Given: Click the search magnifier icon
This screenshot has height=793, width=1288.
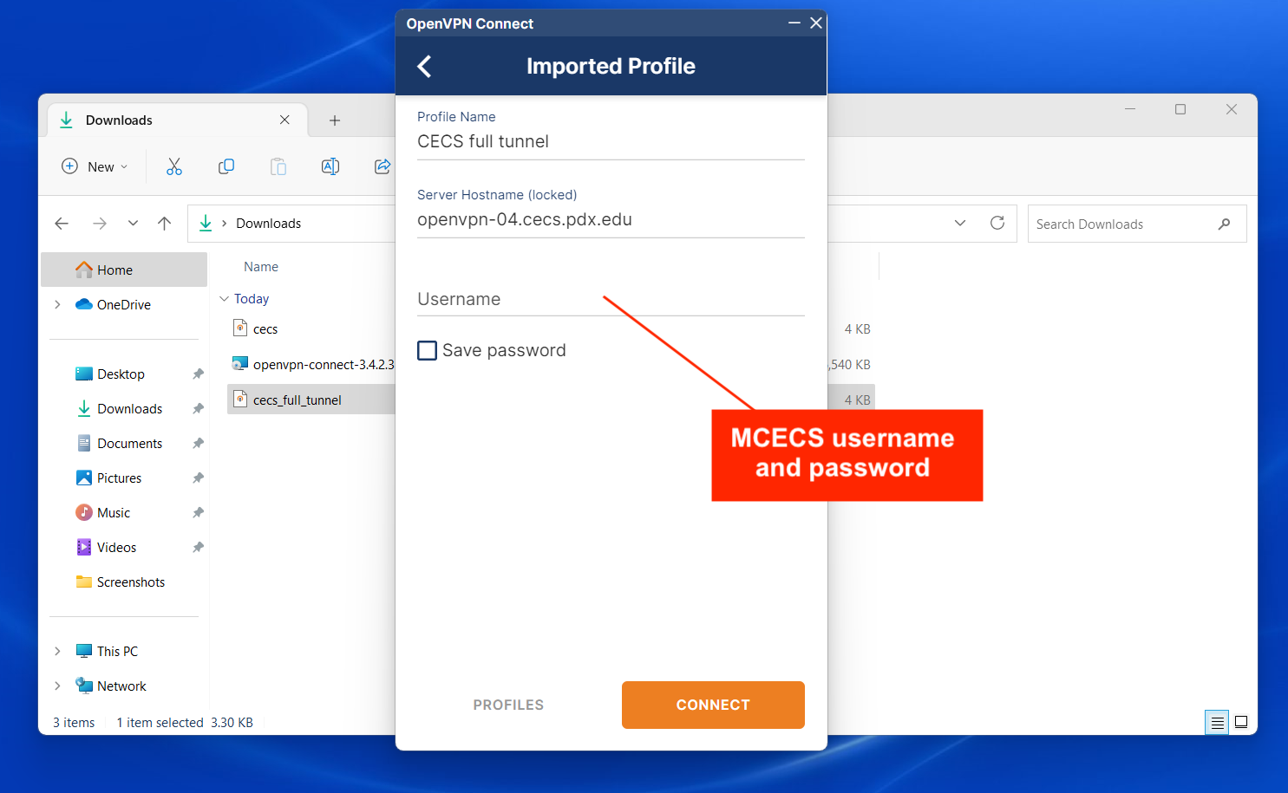Looking at the screenshot, I should coord(1224,224).
